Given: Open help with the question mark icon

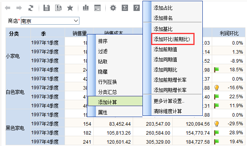Looking at the screenshot, I should (137, 8).
